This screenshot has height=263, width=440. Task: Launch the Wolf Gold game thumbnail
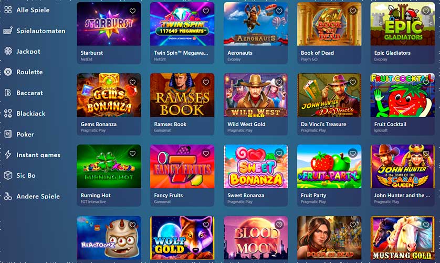(x=182, y=238)
